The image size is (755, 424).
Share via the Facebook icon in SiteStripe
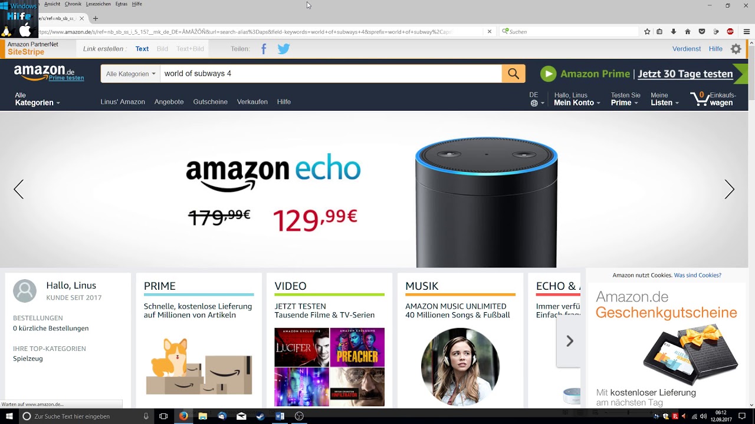264,49
